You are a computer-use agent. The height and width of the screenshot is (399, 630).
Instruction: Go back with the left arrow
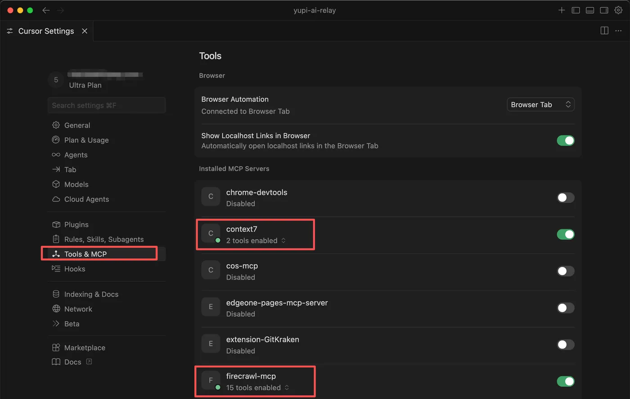pos(46,10)
